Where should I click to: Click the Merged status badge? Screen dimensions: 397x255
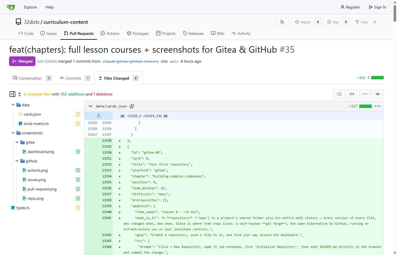click(x=22, y=61)
